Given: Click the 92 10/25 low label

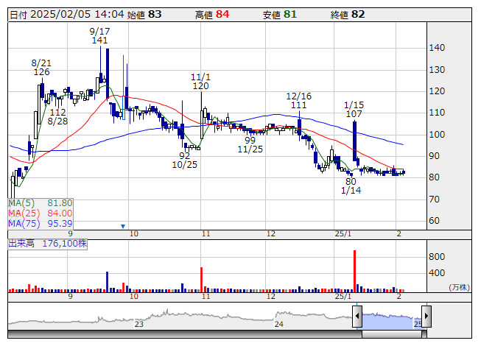Looking at the screenshot, I should [x=184, y=160].
